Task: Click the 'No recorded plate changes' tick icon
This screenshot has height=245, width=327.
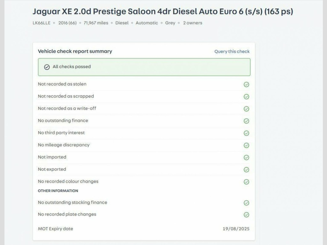Action: [246, 215]
